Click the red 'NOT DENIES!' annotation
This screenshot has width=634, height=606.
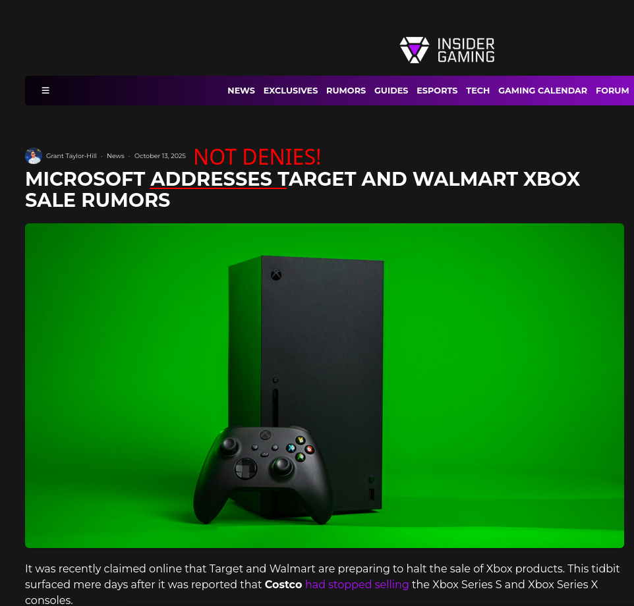(257, 157)
